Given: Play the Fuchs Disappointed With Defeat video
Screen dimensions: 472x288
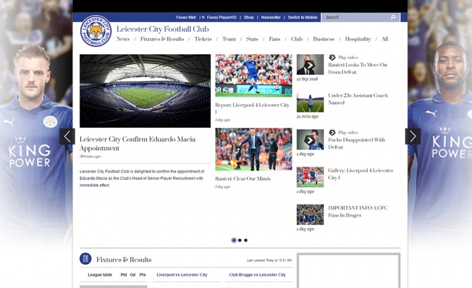Looking at the screenshot, I should 310,140.
